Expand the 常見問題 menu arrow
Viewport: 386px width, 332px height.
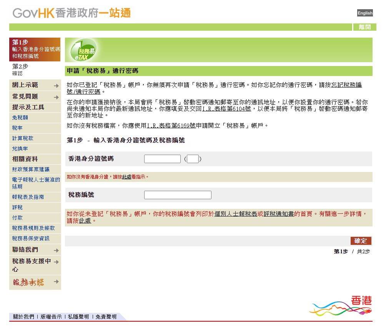coord(57,97)
